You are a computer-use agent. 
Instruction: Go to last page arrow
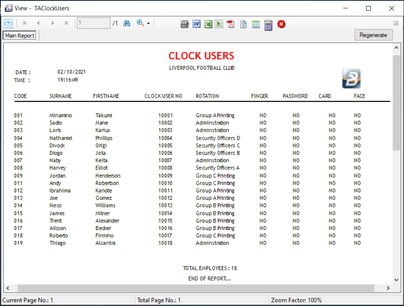coord(66,23)
